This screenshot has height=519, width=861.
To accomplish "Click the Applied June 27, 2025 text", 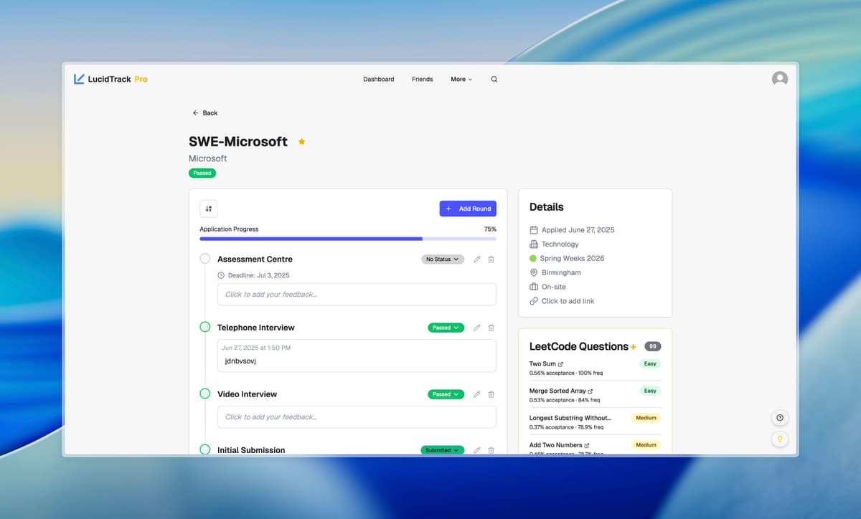I will point(578,230).
